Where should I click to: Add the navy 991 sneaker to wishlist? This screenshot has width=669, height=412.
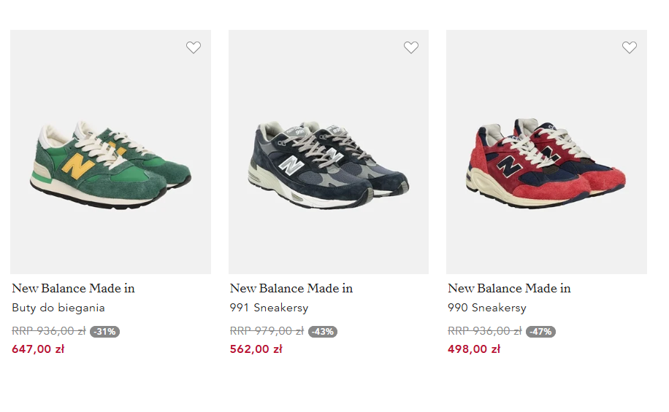tap(411, 47)
